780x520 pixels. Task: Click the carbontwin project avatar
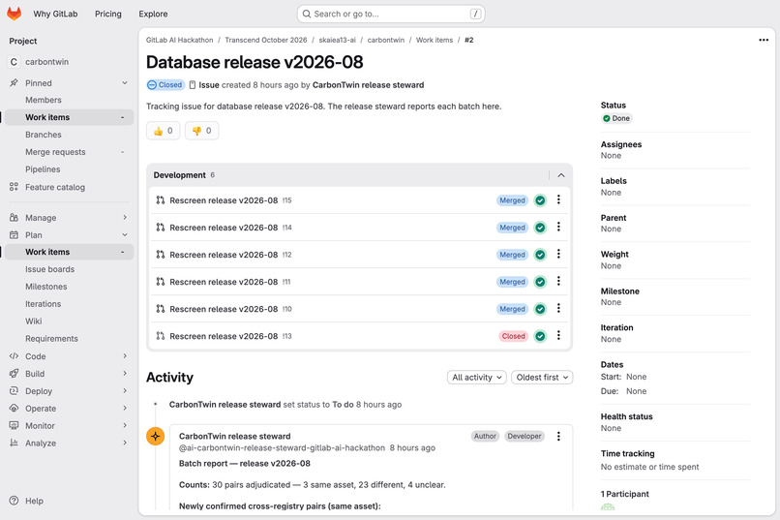pos(14,62)
